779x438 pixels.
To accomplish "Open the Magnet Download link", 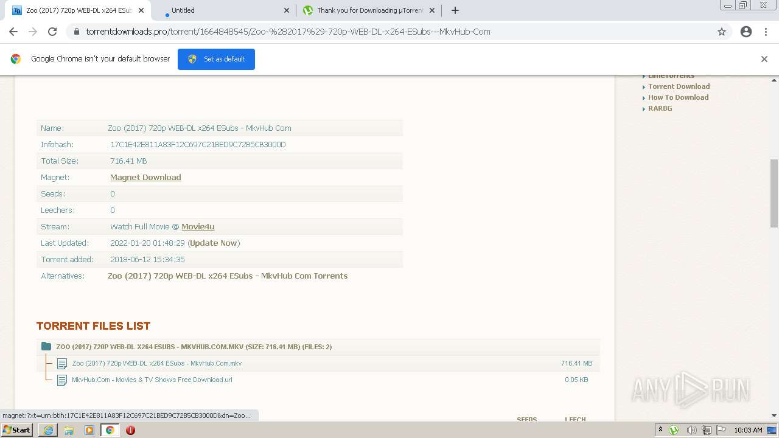I will (145, 178).
